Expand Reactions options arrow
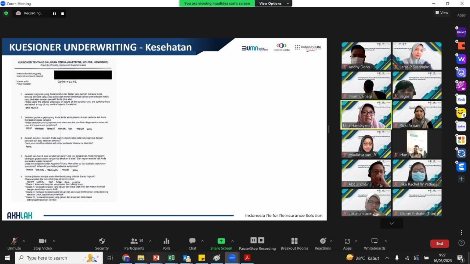 pyautogui.click(x=331, y=241)
